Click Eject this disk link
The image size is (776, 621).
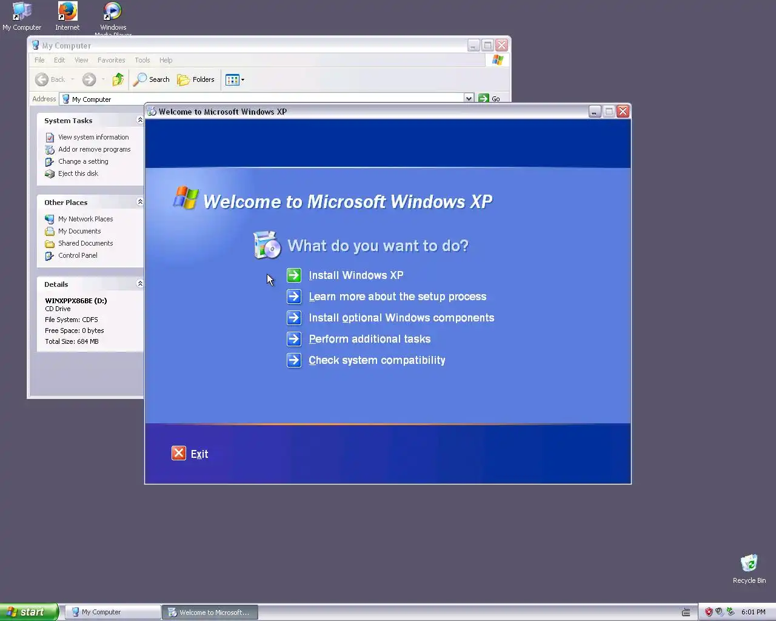click(78, 173)
